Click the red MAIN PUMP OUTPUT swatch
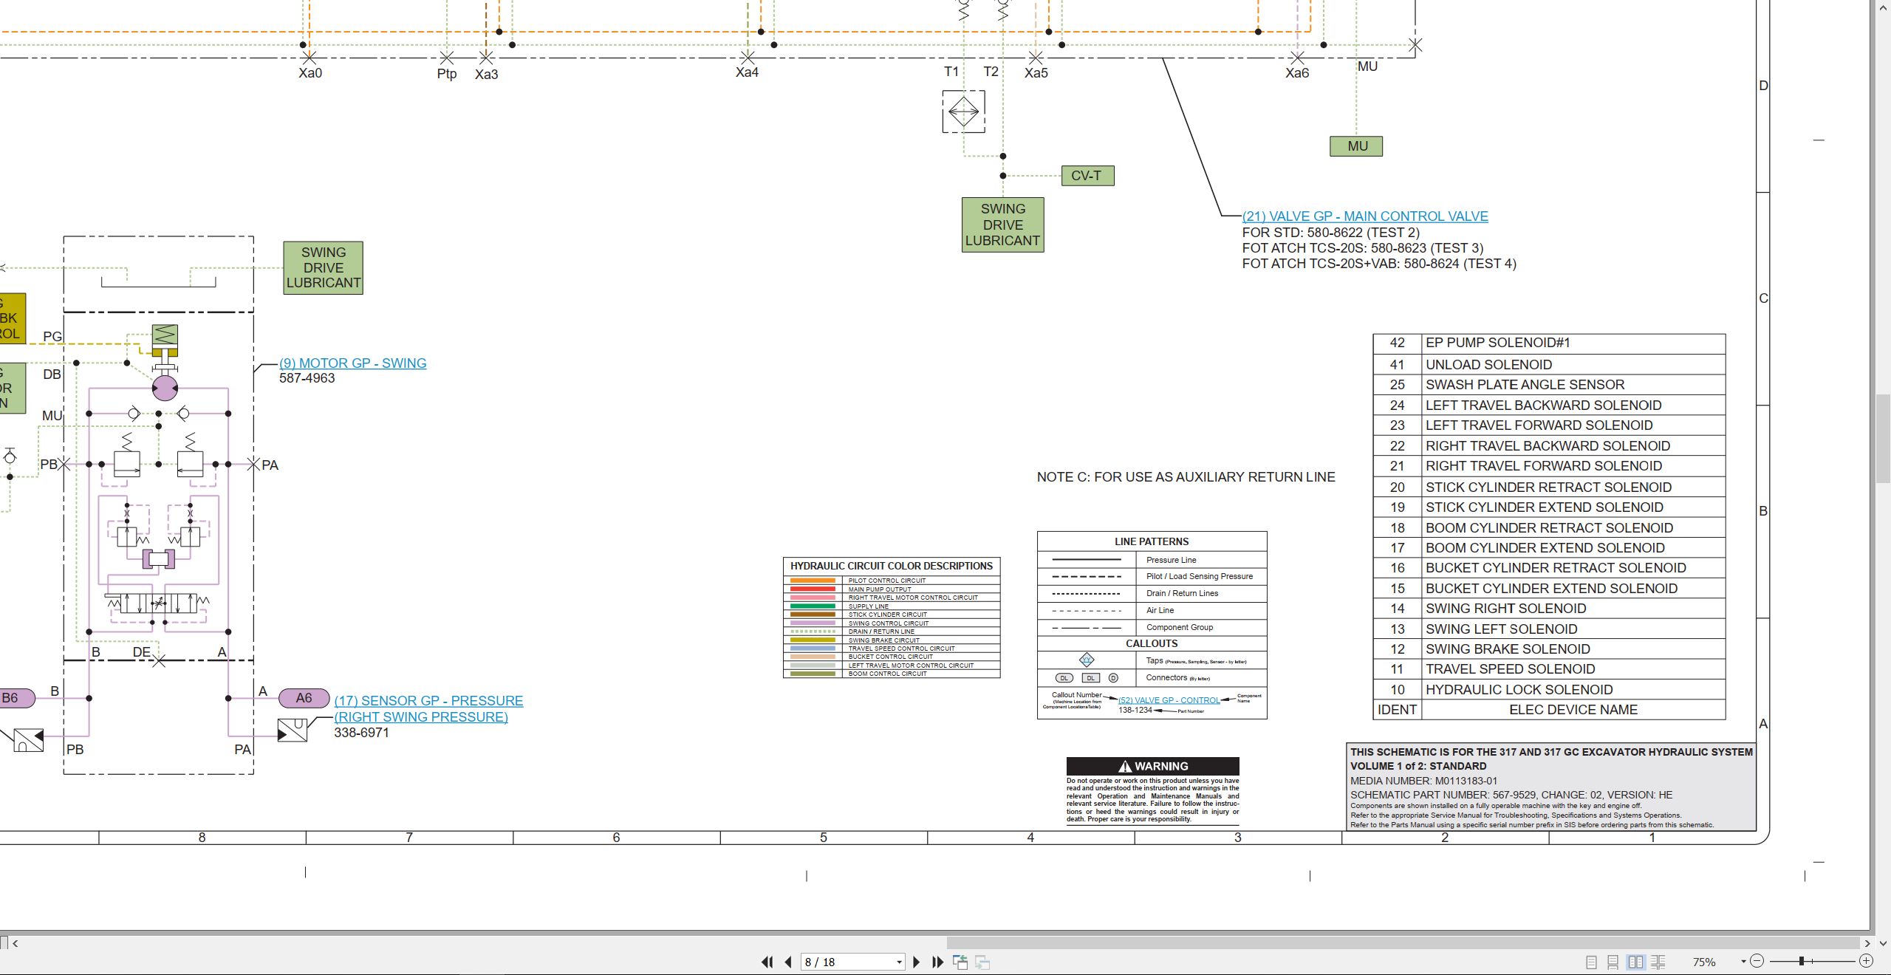The width and height of the screenshot is (1891, 975). click(813, 589)
